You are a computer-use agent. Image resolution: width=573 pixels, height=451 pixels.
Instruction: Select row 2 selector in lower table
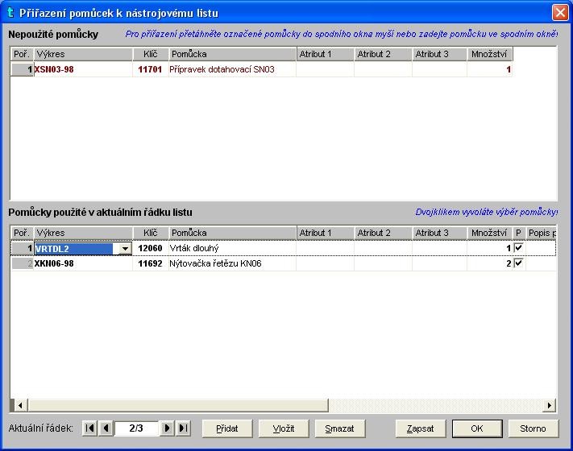tap(22, 263)
